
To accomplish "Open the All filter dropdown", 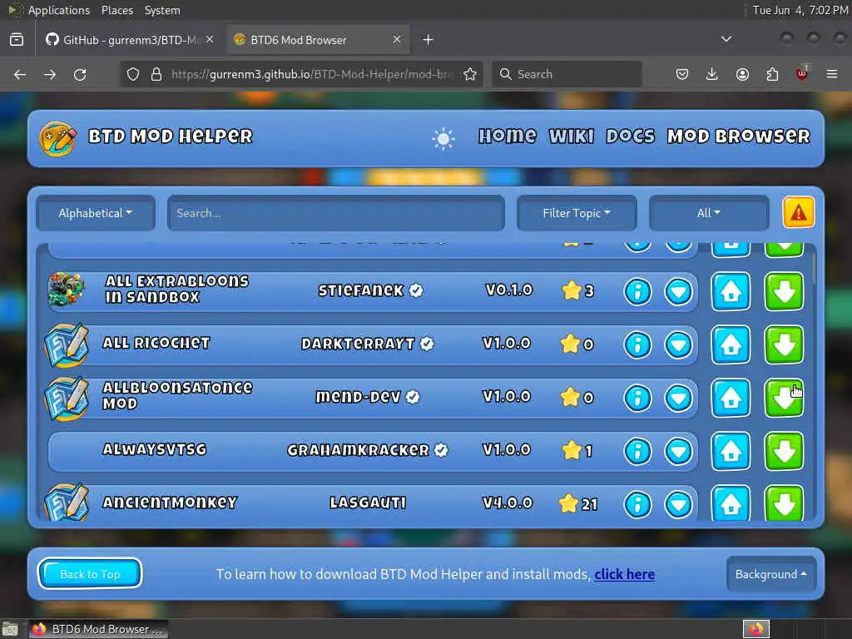I will 709,213.
